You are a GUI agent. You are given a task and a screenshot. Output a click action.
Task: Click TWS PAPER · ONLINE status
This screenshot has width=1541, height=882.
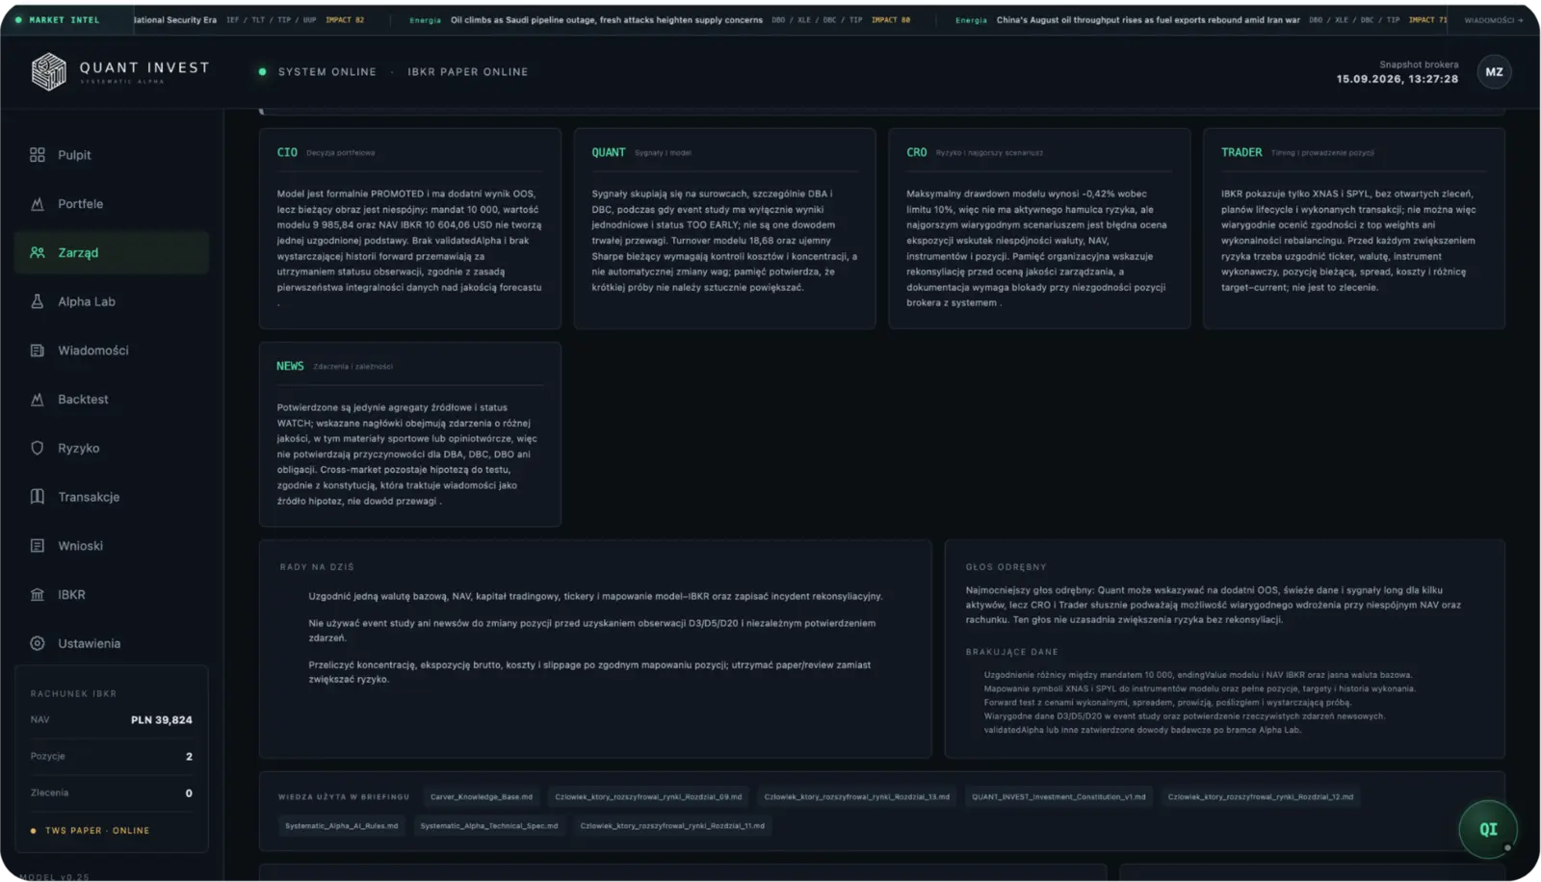tap(96, 831)
